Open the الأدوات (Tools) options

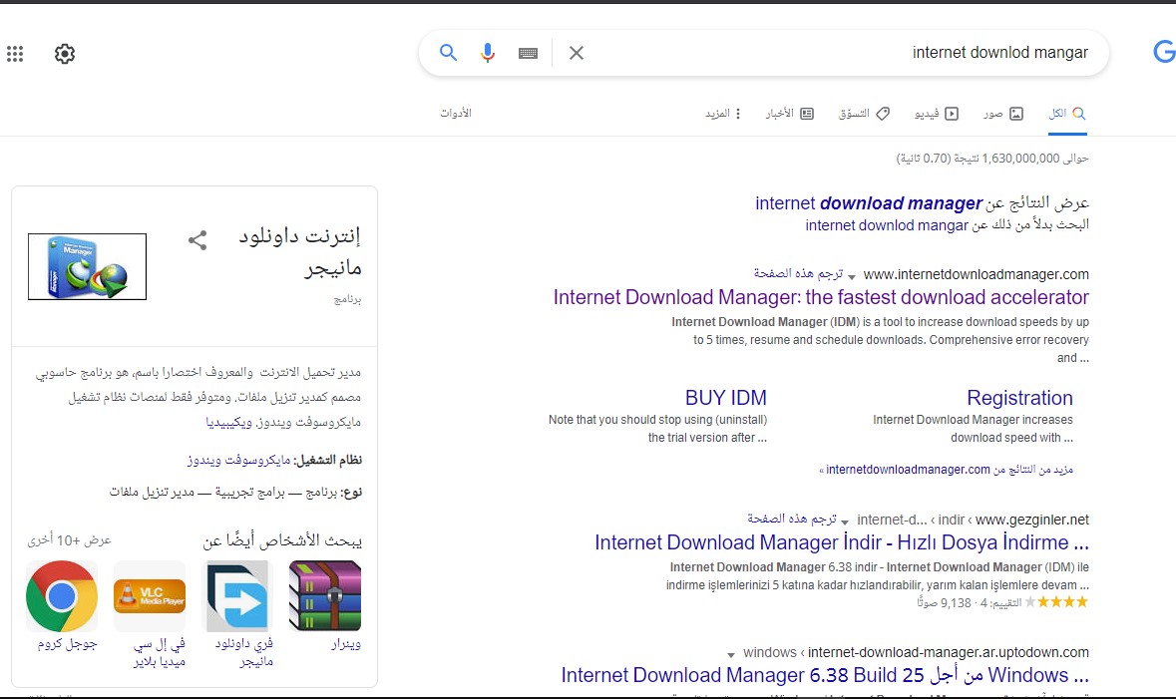455,113
